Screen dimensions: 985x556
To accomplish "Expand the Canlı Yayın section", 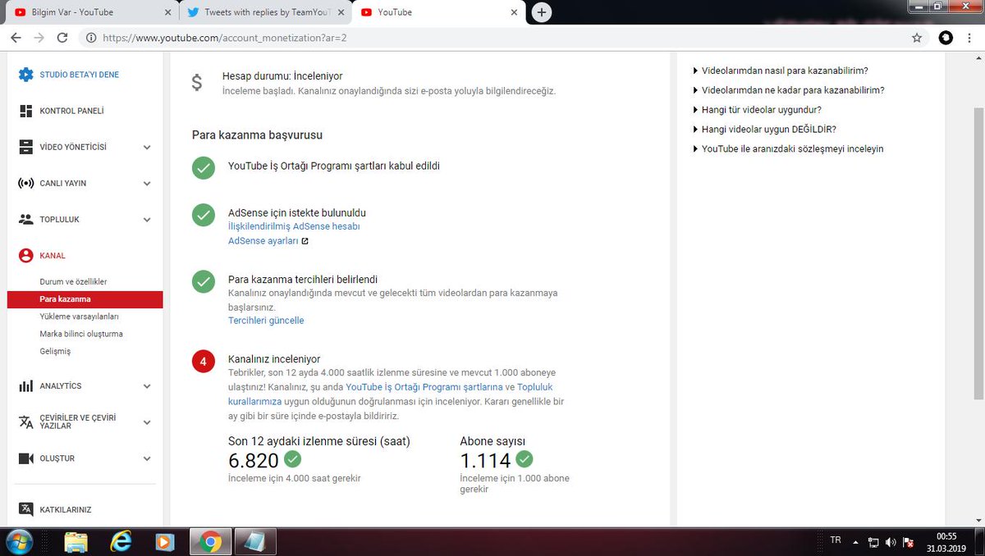I will pos(147,184).
